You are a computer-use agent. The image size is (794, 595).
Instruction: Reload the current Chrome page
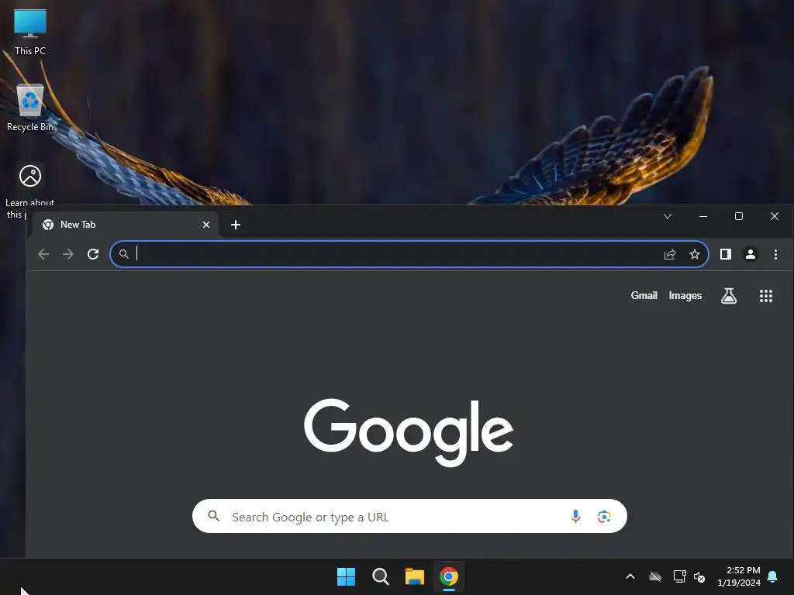coord(93,254)
